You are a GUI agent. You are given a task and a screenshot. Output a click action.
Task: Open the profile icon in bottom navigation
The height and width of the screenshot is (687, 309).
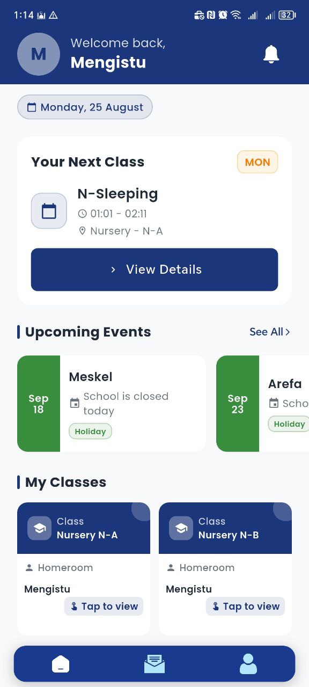pyautogui.click(x=248, y=664)
